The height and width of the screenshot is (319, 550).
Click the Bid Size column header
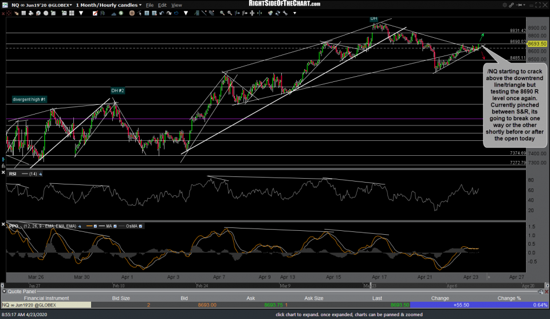[x=121, y=298]
